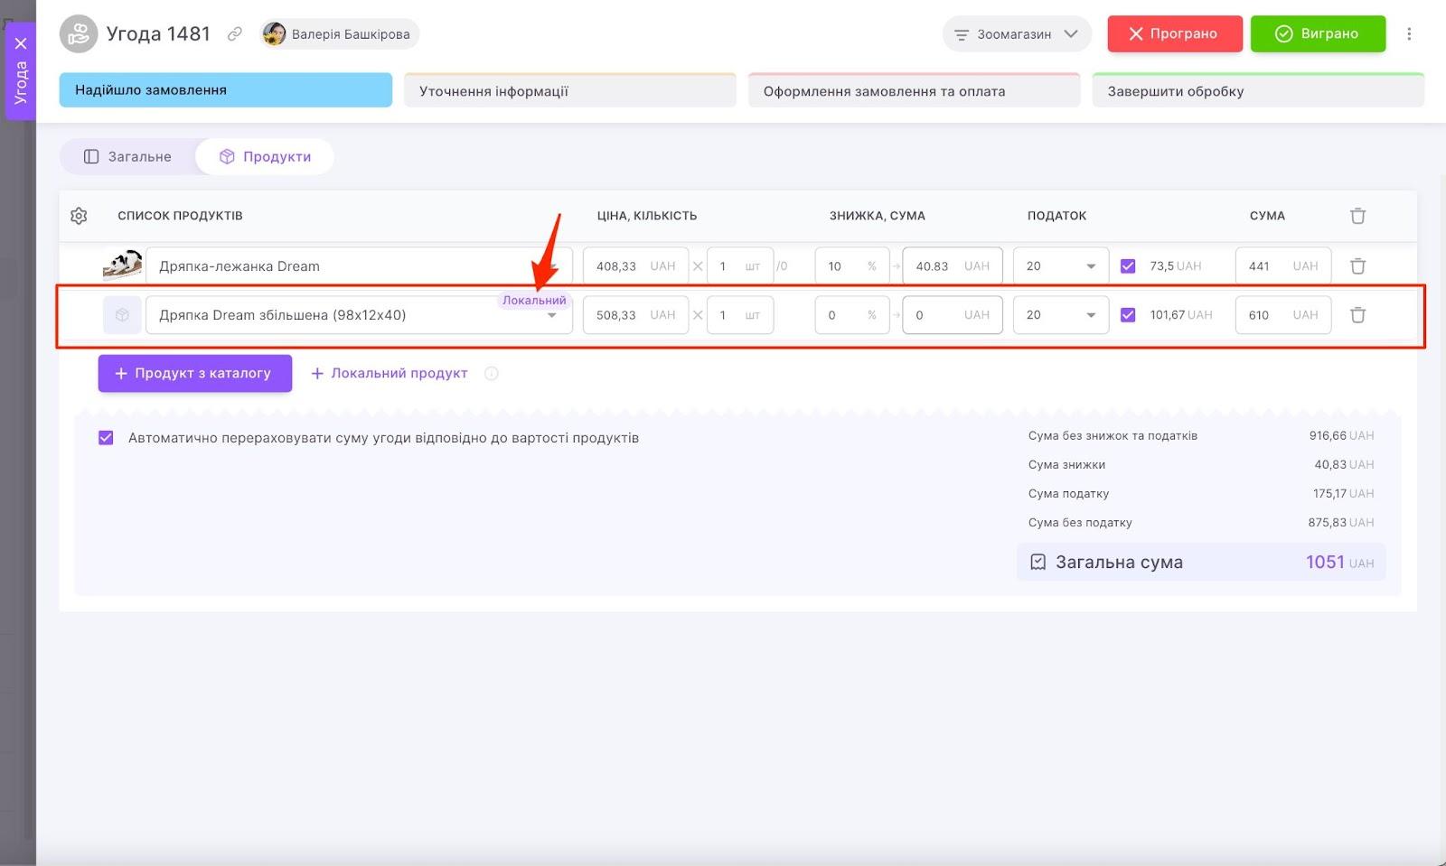Screen dimensions: 1446x866
Task: Edit price 508,33 for Дряпка Dream збільшена
Action: click(635, 315)
